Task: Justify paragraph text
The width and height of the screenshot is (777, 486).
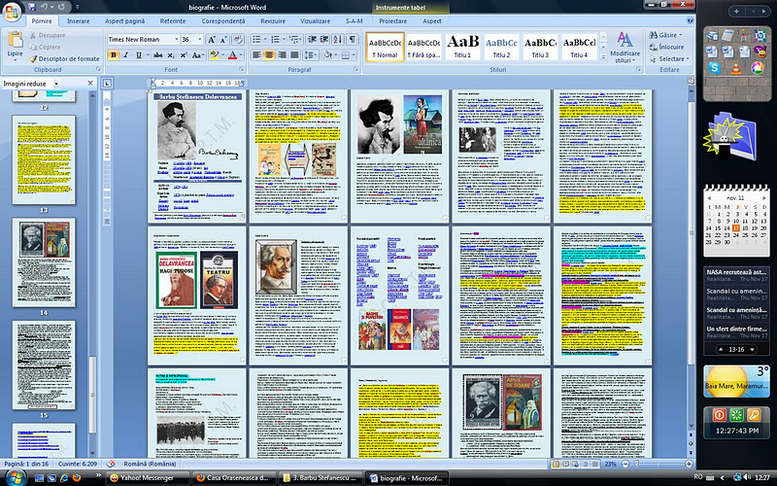Action: coord(294,55)
